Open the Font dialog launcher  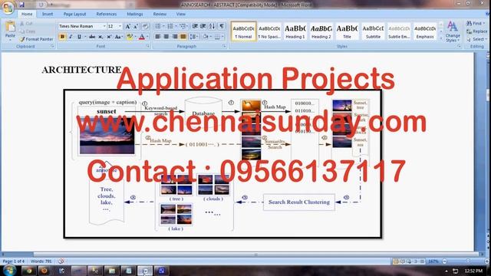[148, 46]
